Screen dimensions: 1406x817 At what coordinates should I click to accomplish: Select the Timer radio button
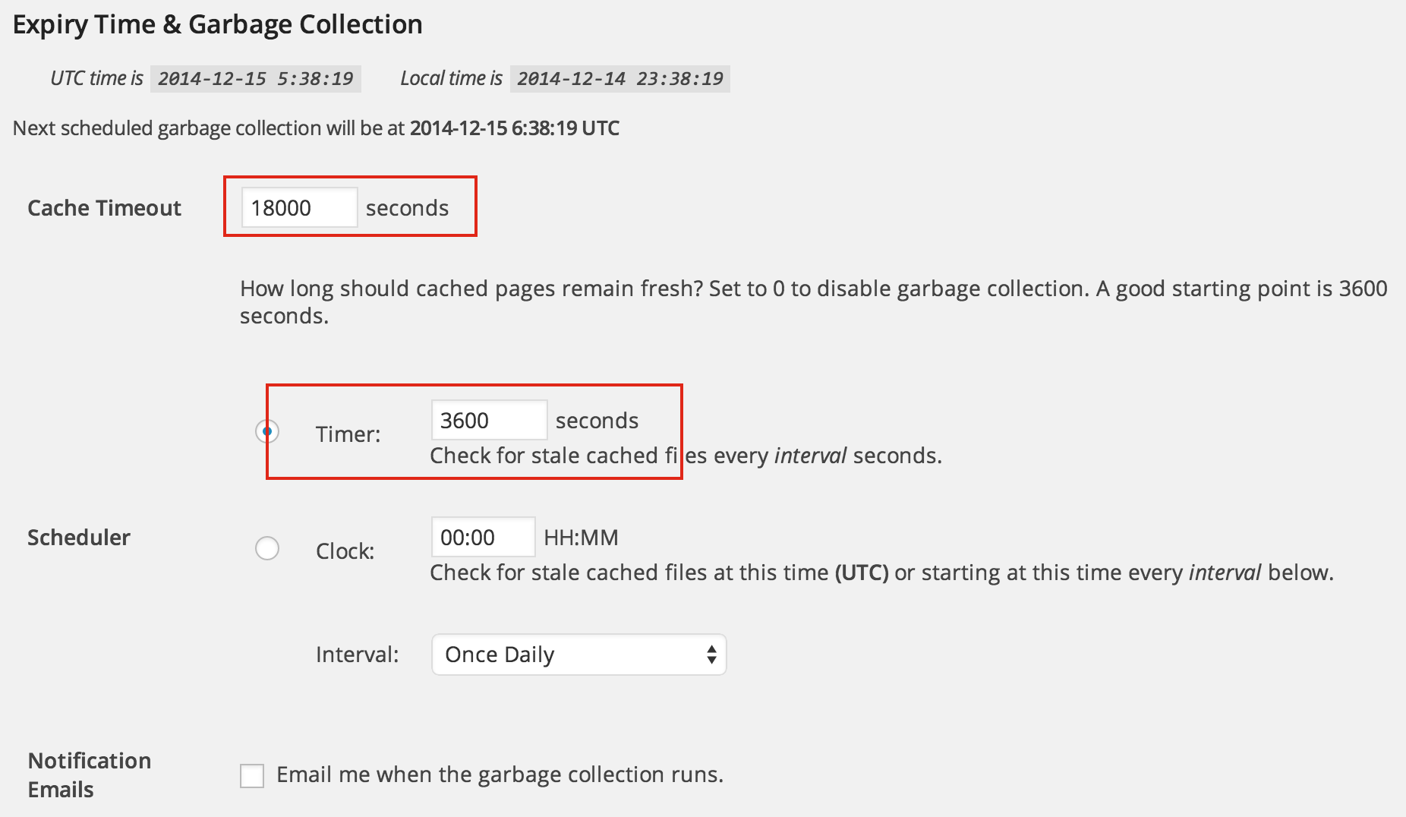[x=267, y=431]
